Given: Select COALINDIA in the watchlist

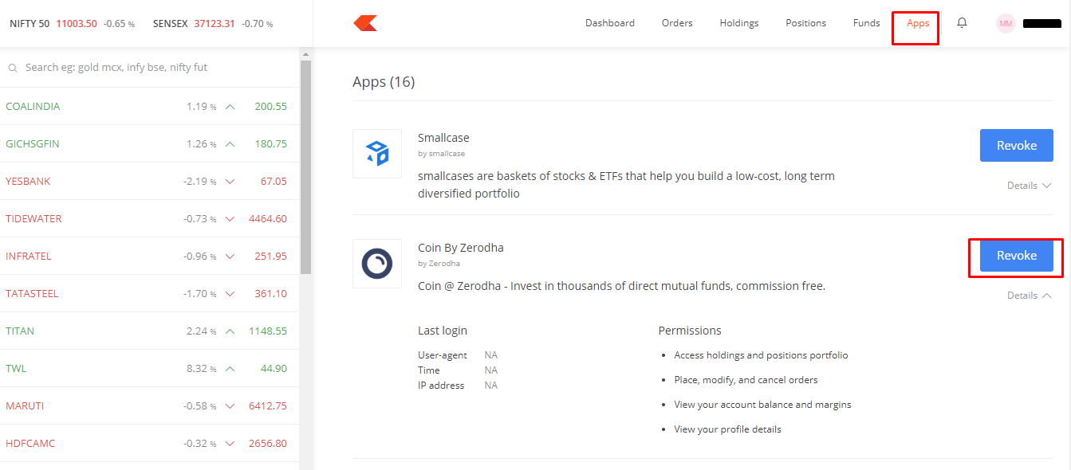Looking at the screenshot, I should point(150,107).
